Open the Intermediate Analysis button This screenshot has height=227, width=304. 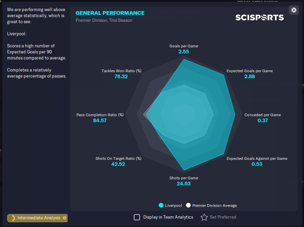37,218
